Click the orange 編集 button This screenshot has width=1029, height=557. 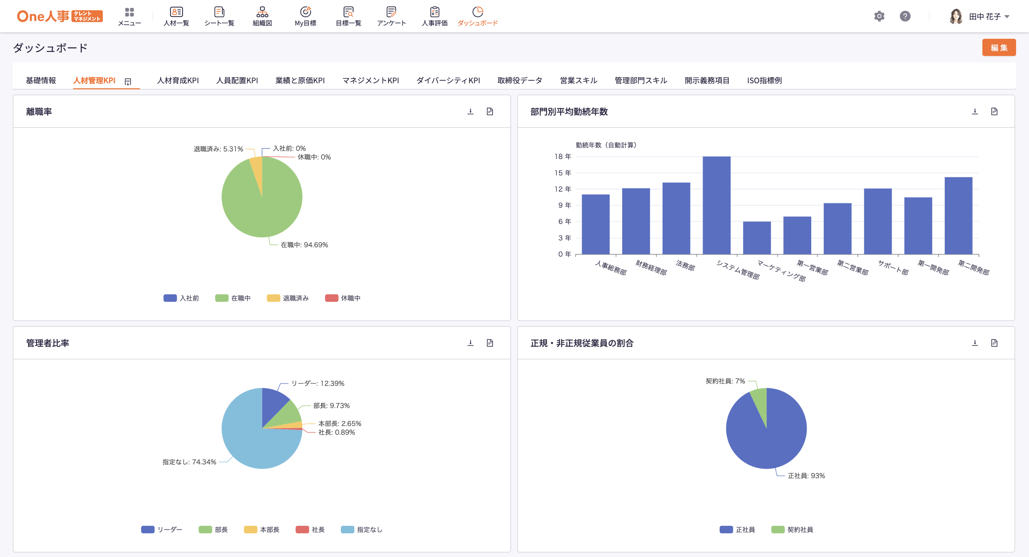click(x=998, y=47)
